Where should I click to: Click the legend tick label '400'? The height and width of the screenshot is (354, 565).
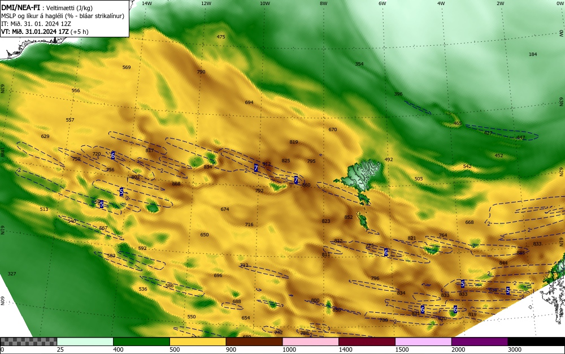118,349
